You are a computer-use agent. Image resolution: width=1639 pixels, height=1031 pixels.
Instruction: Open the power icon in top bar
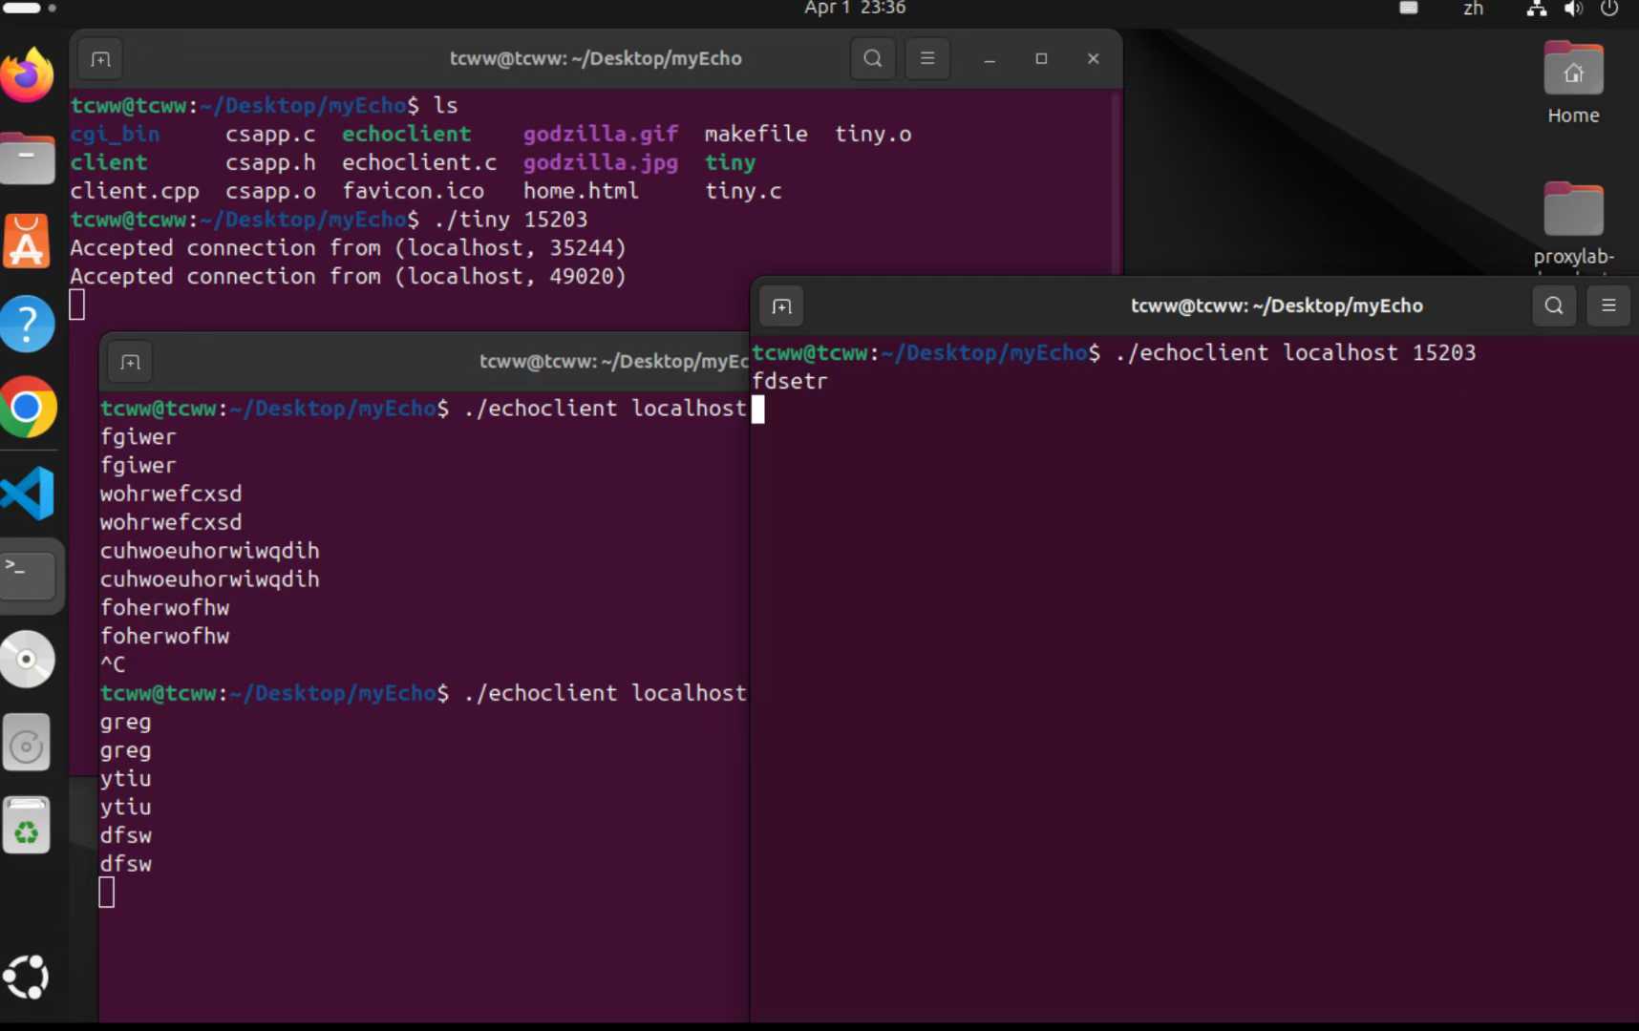(1609, 9)
